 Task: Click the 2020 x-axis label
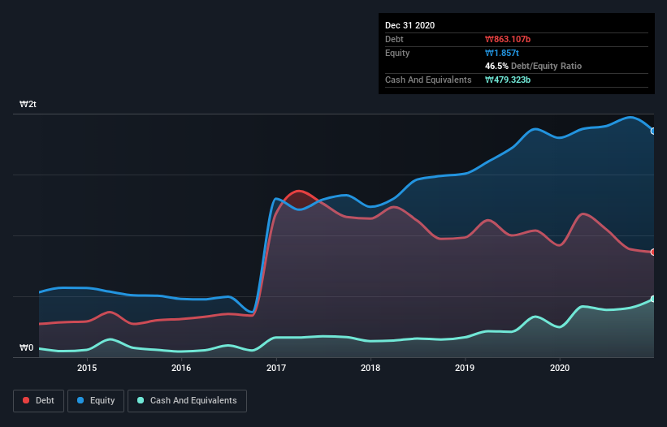[x=560, y=368]
